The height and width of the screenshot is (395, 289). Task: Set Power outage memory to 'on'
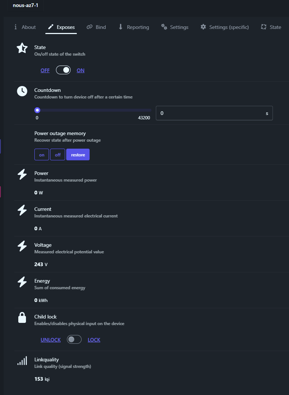[42, 155]
